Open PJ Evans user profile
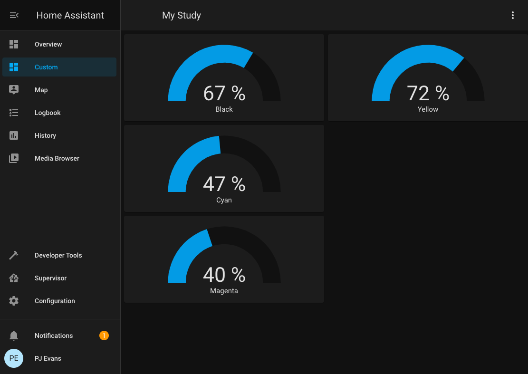The height and width of the screenshot is (374, 528). (48, 358)
